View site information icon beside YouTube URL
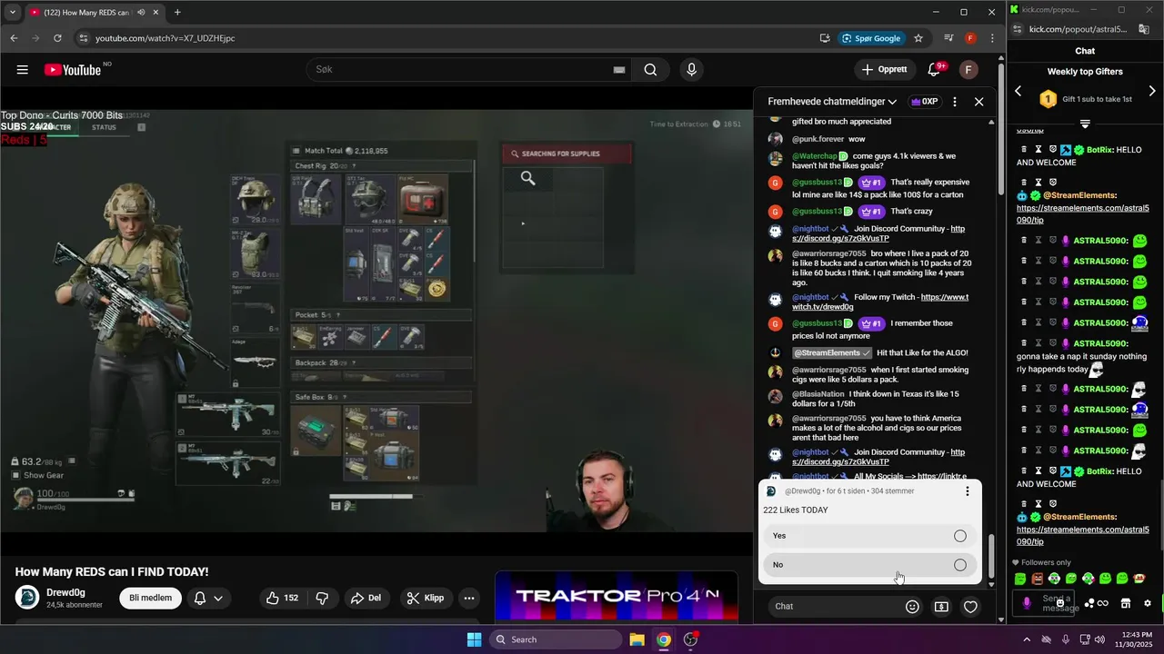 [x=84, y=38]
